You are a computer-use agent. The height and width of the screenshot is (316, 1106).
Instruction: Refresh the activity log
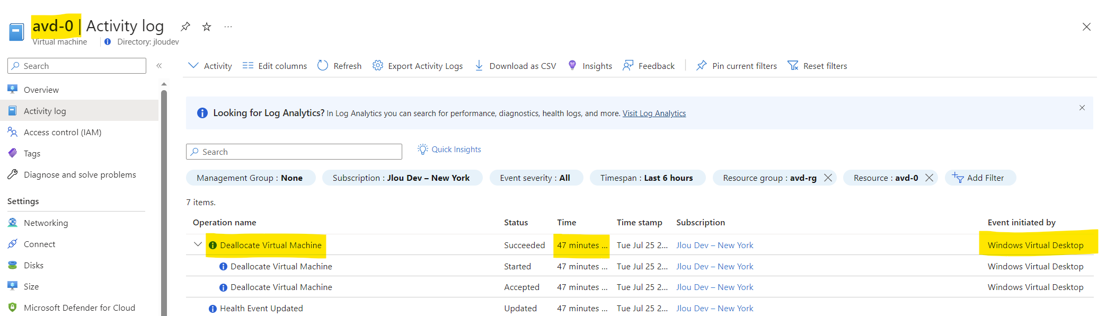click(x=339, y=66)
